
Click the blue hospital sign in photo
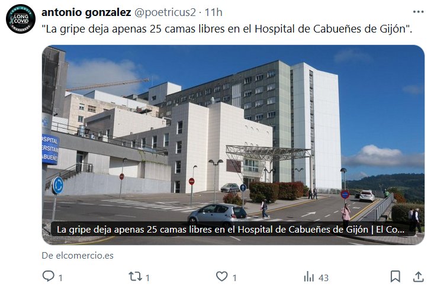click(x=50, y=149)
